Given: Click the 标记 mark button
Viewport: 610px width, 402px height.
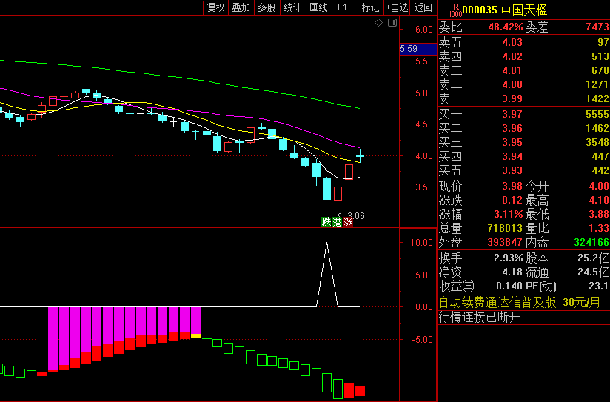Looking at the screenshot, I should click(370, 7).
